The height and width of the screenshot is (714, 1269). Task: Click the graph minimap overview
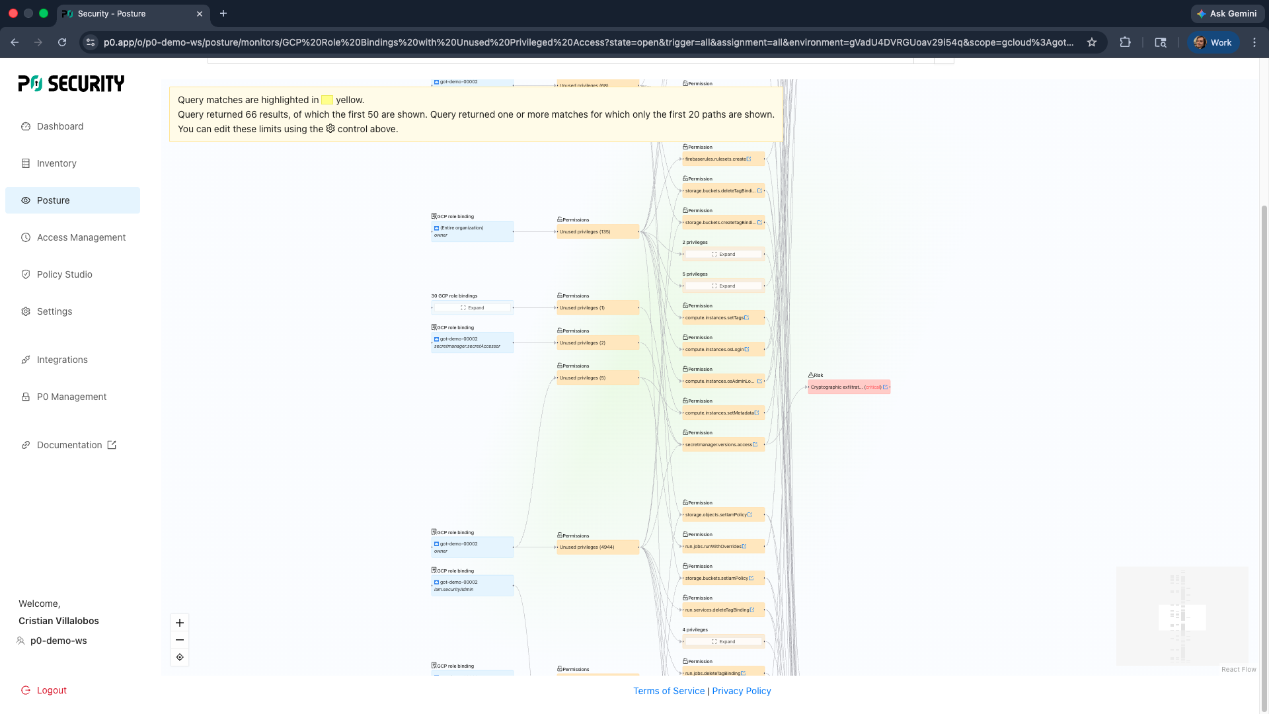click(1182, 616)
